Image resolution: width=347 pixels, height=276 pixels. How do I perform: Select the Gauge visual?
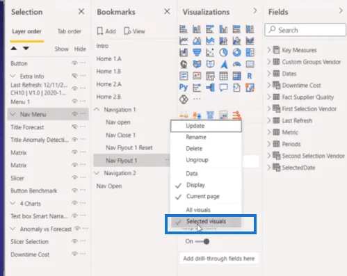click(236, 64)
